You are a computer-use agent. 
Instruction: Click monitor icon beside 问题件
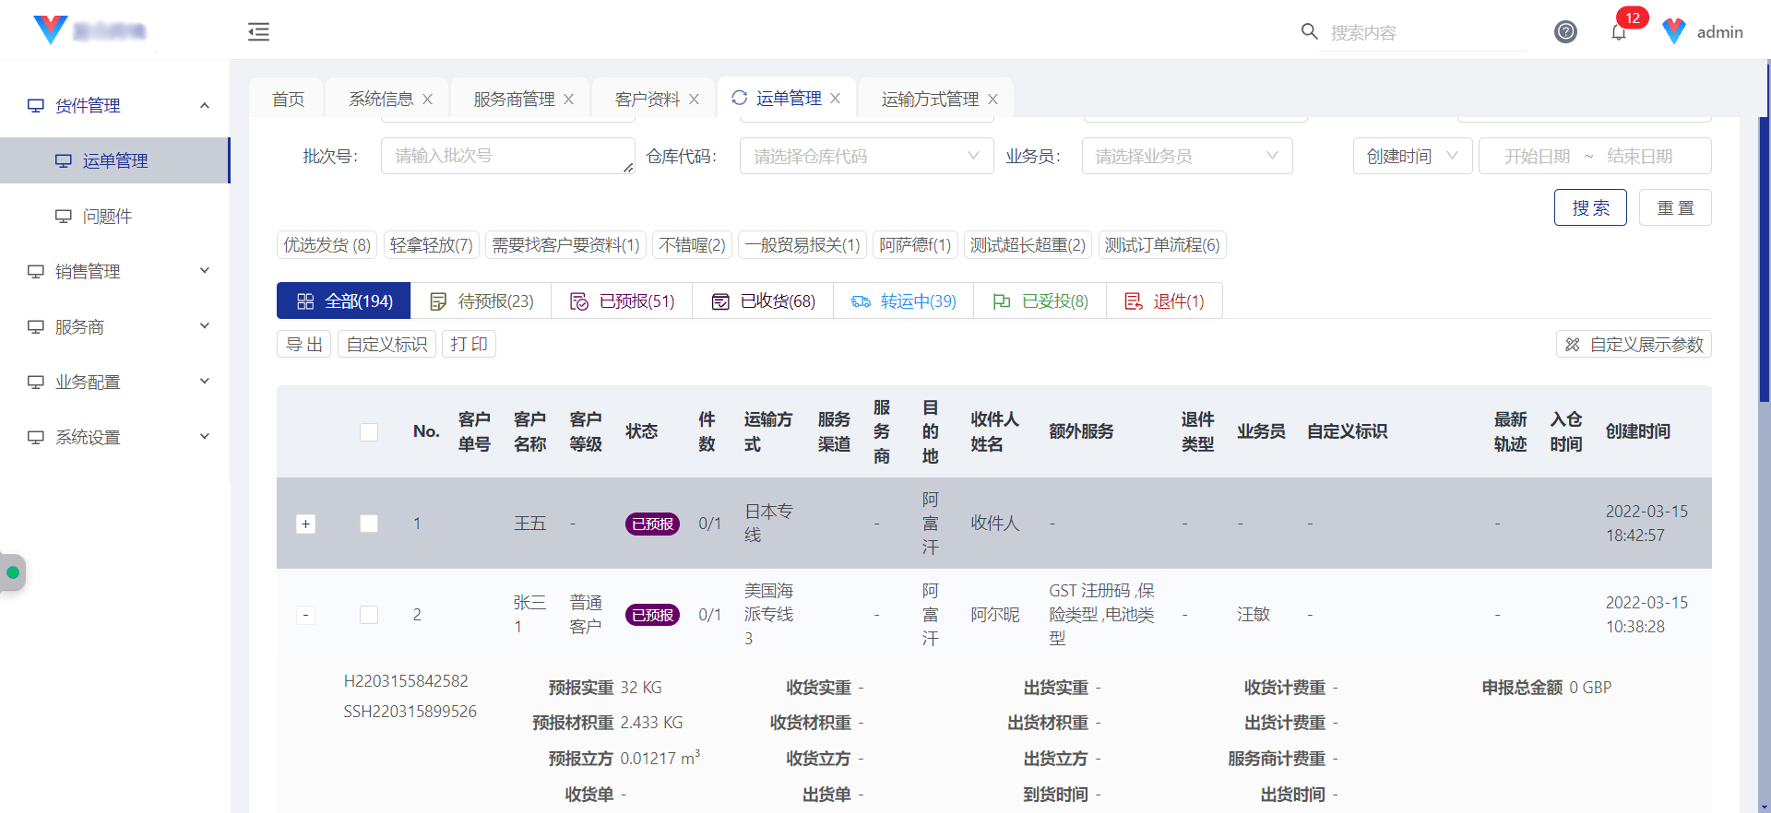[x=64, y=216]
